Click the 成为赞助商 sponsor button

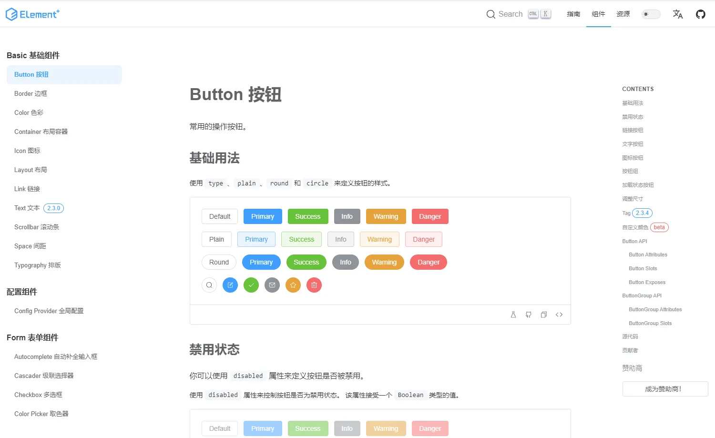coord(665,389)
